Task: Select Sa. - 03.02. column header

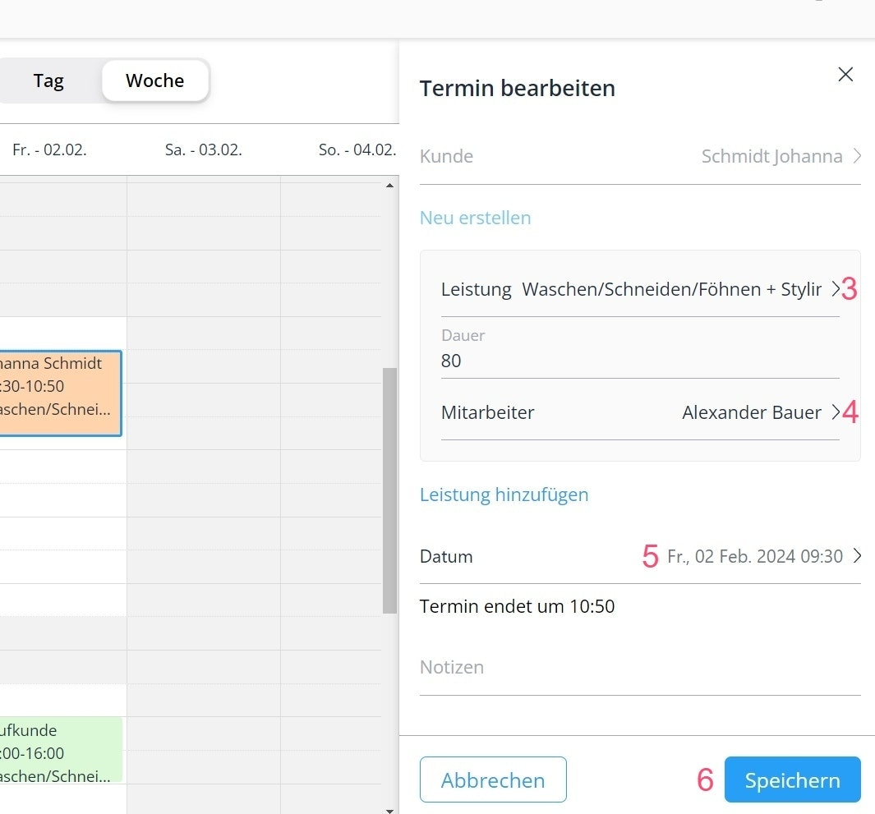Action: click(x=203, y=150)
